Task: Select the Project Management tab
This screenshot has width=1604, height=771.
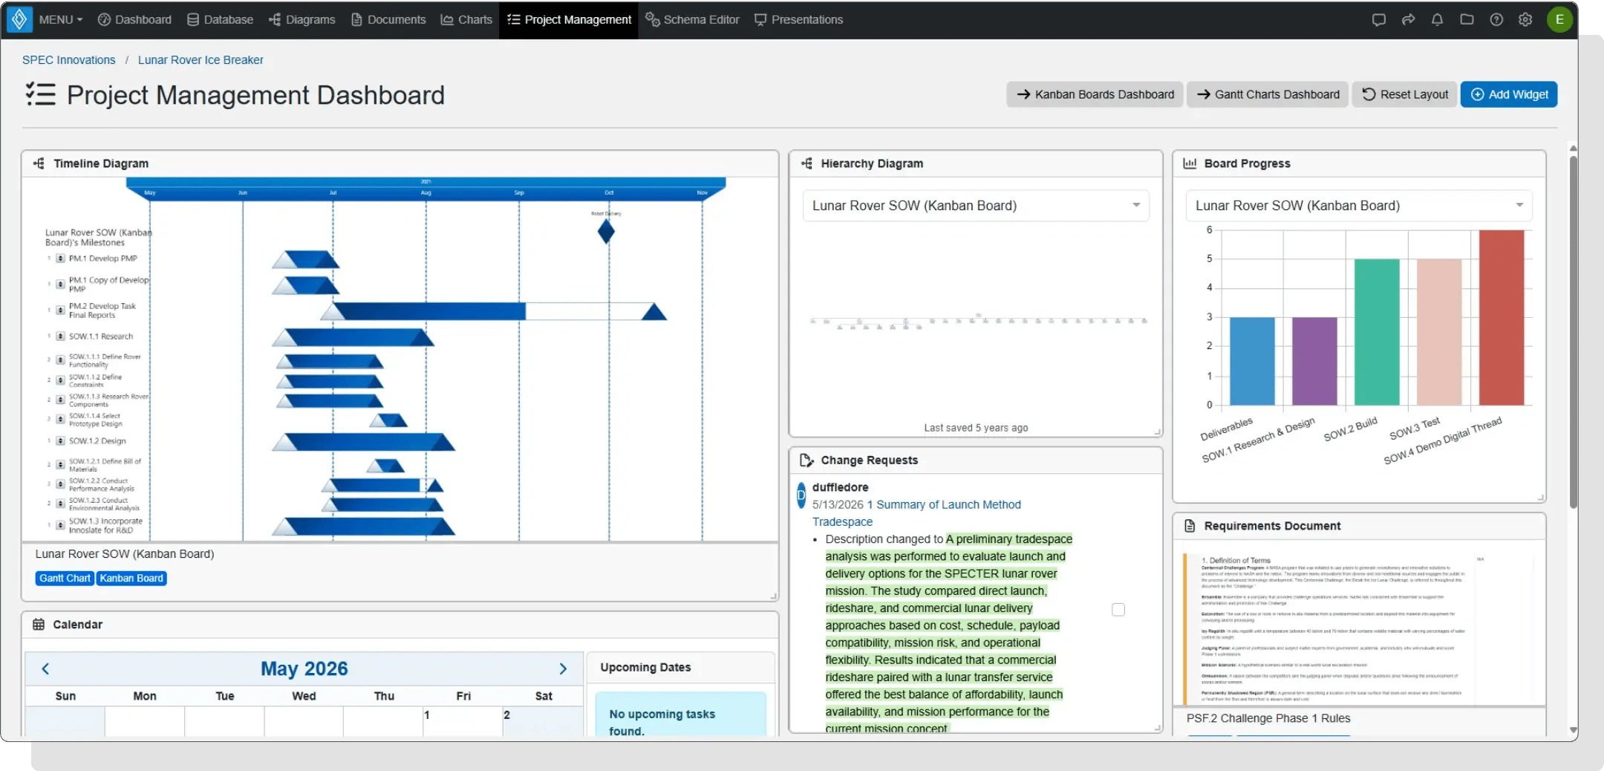Action: pos(569,20)
